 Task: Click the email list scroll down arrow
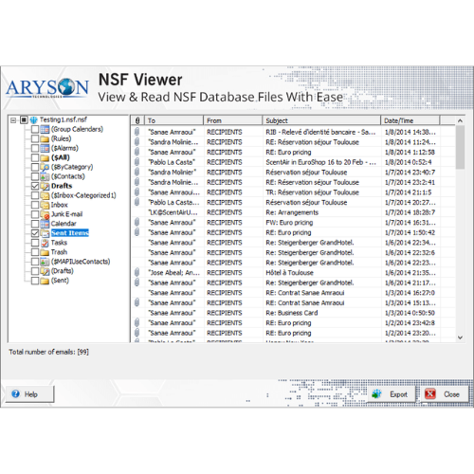[x=460, y=337]
